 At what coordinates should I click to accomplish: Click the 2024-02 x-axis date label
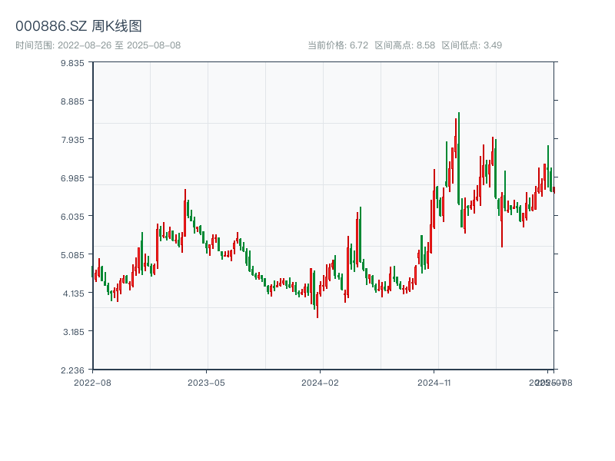click(321, 382)
